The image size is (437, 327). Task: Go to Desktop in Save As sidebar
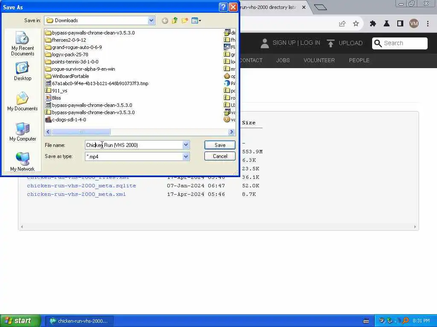click(x=23, y=72)
